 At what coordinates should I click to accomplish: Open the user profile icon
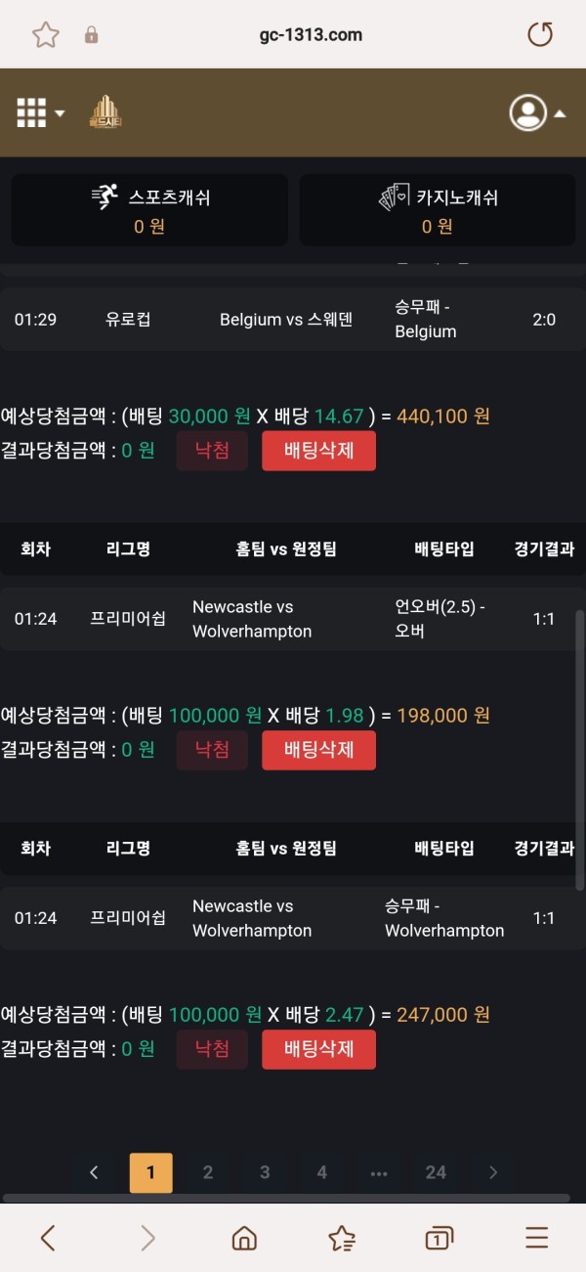pos(527,112)
